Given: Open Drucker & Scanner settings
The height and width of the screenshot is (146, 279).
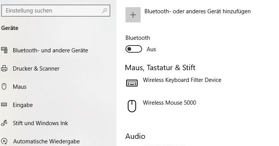Looking at the screenshot, I should click(36, 69).
